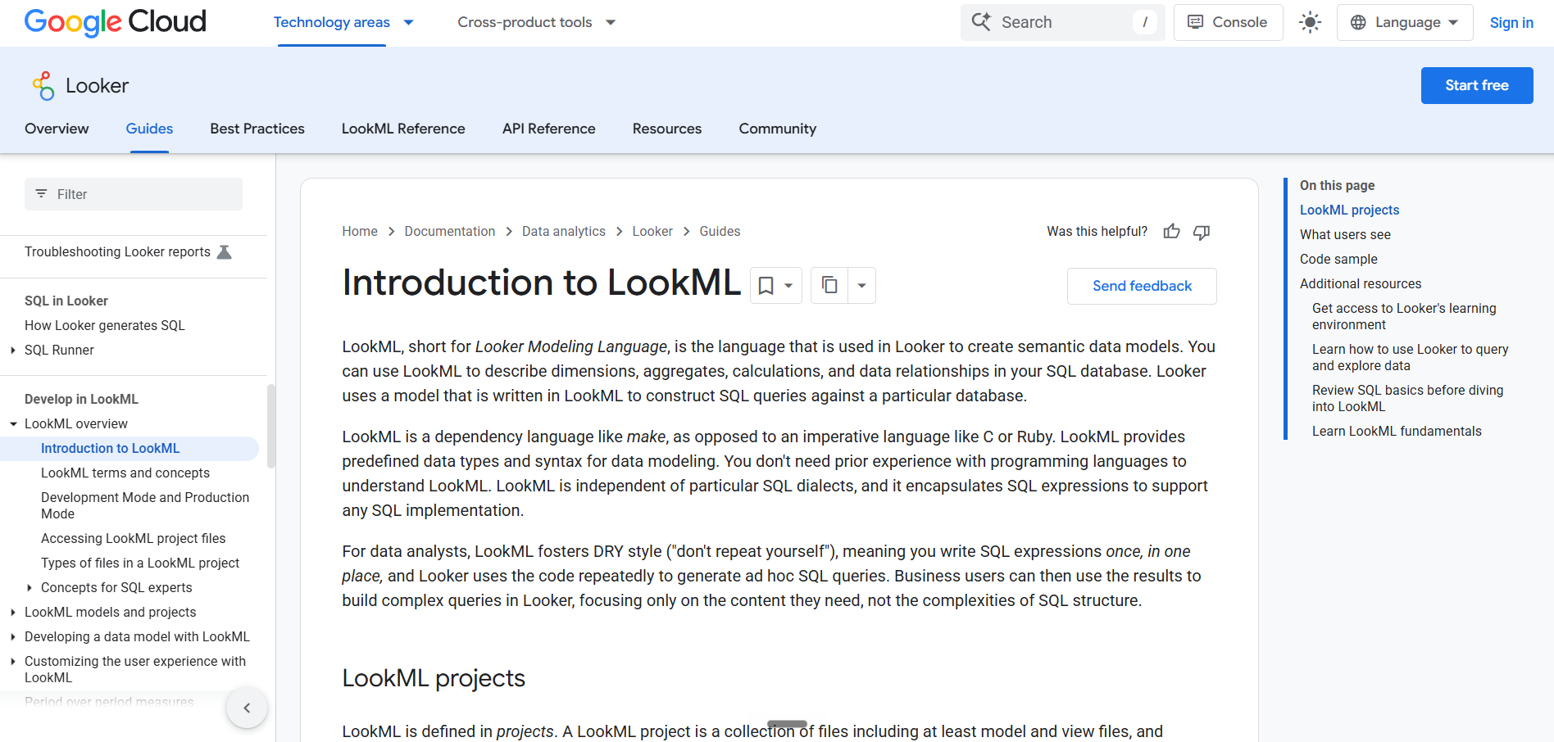Open Troubleshooting Looker reports page
Image resolution: width=1554 pixels, height=742 pixels.
point(117,252)
